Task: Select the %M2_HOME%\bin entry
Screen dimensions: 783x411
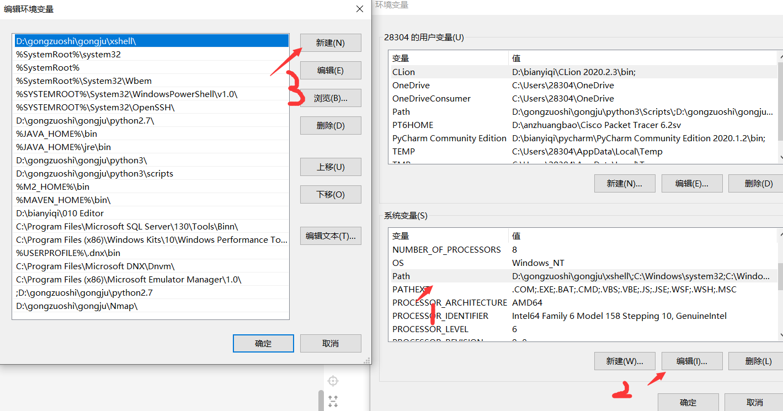Action: pyautogui.click(x=151, y=186)
